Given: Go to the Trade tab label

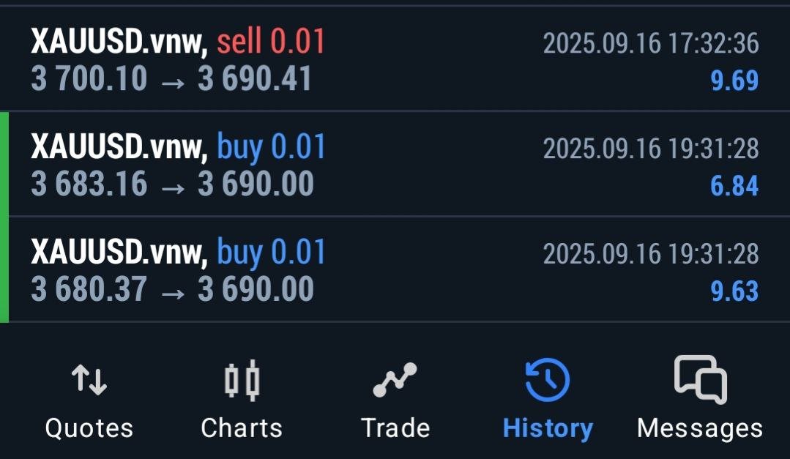Looking at the screenshot, I should 395,428.
